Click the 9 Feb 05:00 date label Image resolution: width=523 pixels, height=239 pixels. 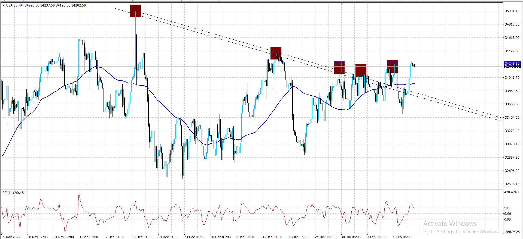402,237
